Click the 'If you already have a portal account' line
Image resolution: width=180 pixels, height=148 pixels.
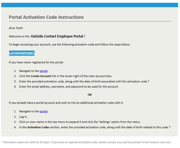pos(66,103)
